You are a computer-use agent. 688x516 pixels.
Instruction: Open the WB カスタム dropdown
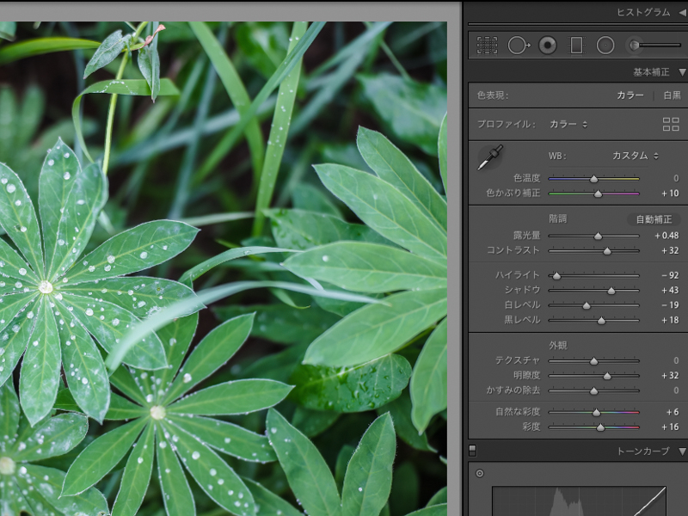coord(635,156)
